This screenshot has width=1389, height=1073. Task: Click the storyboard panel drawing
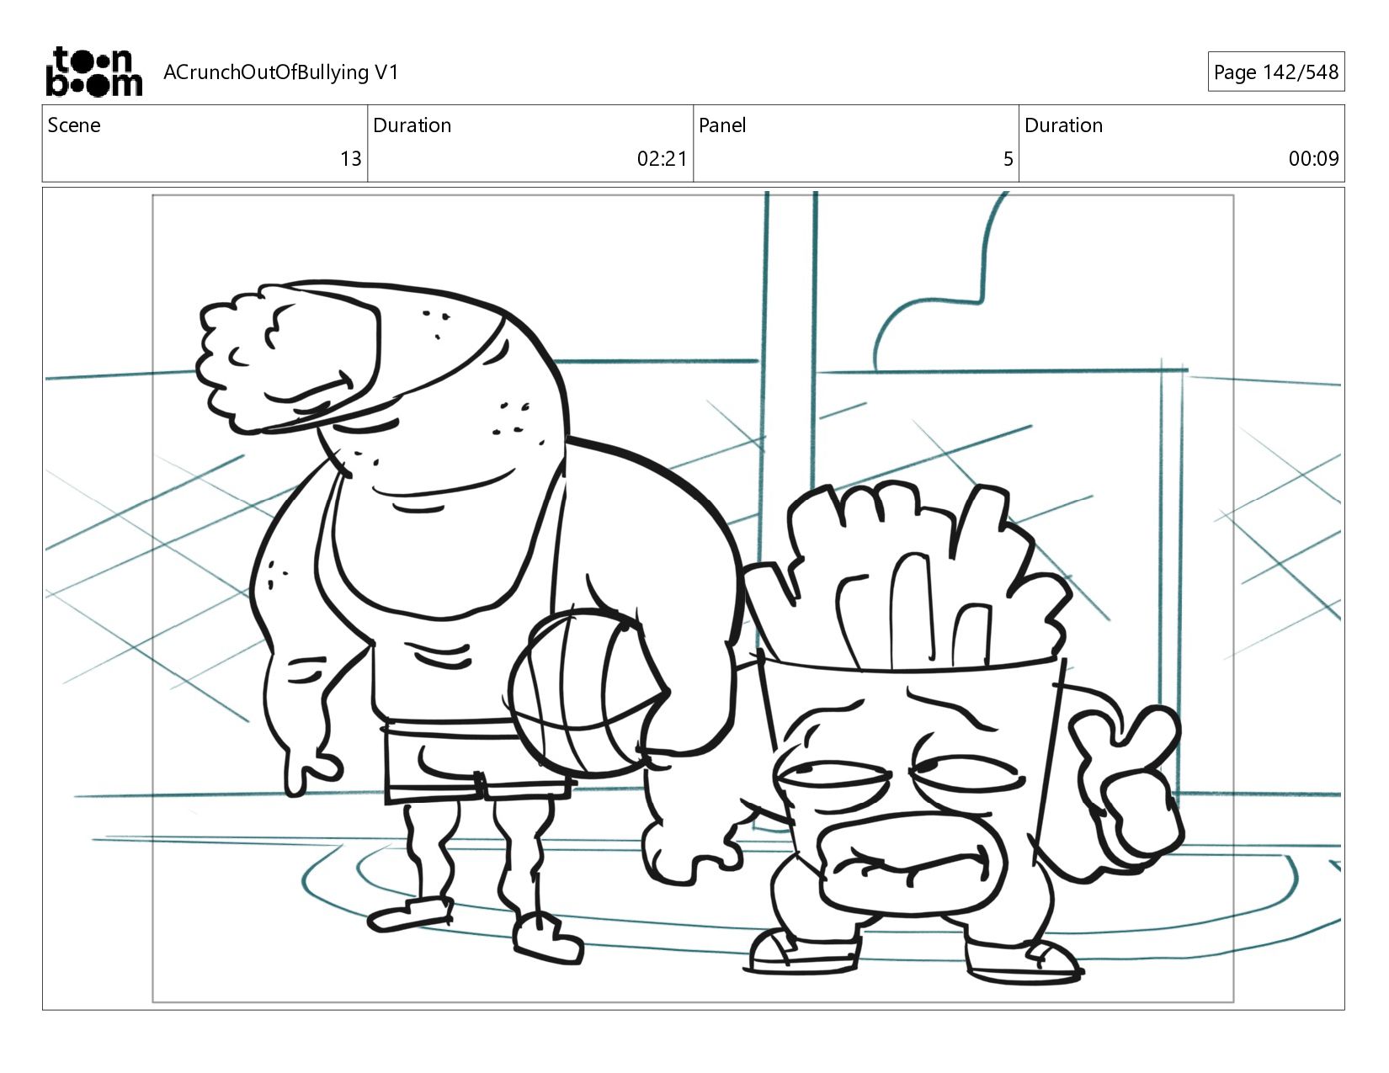[x=693, y=598]
